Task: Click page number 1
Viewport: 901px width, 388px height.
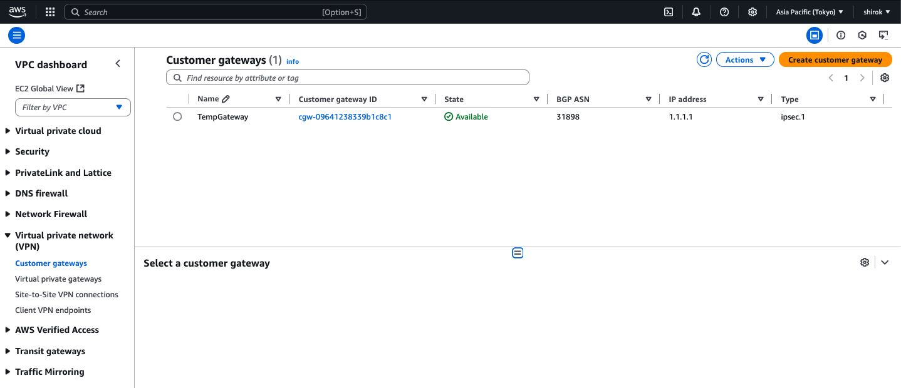Action: (x=846, y=78)
